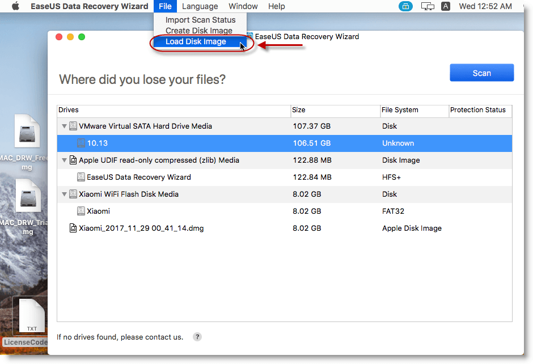Viewport: 533px width, 364px height.
Task: Collapse VMware Virtual SATA Hard Drive tree
Action: coord(64,126)
